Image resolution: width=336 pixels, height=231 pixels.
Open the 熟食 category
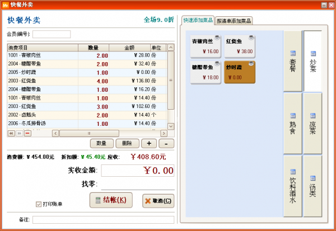(x=293, y=123)
